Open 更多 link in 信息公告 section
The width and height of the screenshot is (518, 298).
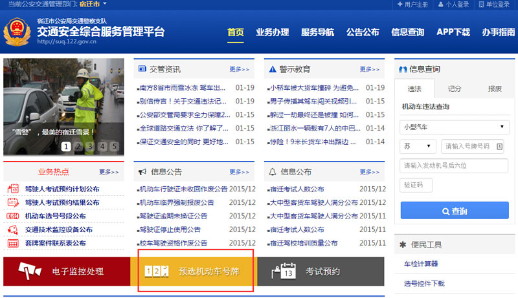239,172
